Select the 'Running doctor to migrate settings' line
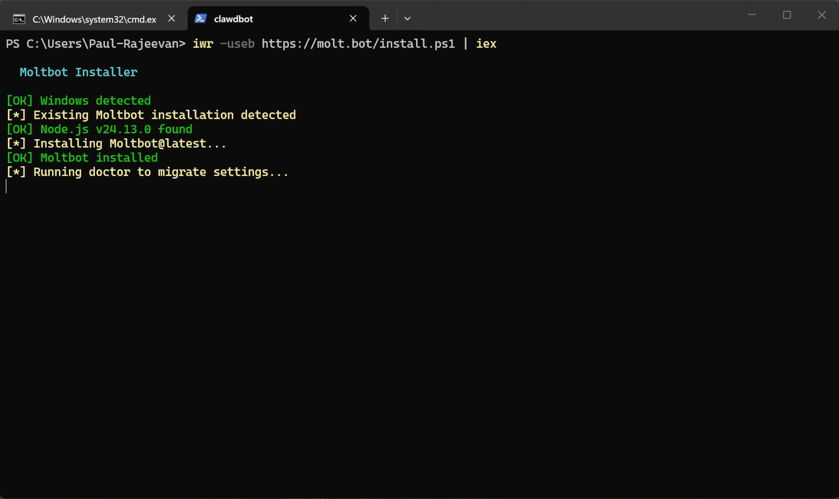The height and width of the screenshot is (499, 839). (x=147, y=172)
